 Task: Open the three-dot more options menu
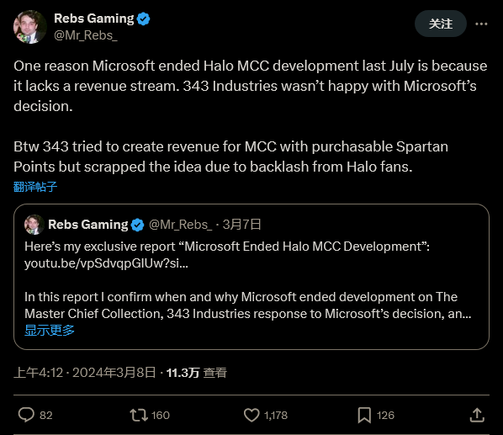(x=481, y=24)
